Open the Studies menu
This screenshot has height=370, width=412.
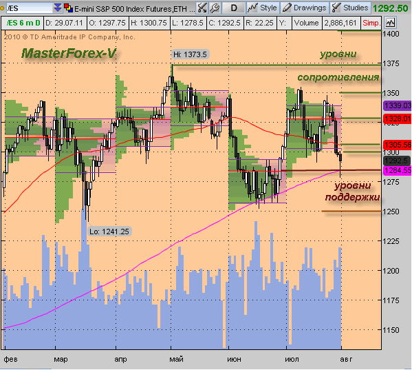pyautogui.click(x=351, y=8)
